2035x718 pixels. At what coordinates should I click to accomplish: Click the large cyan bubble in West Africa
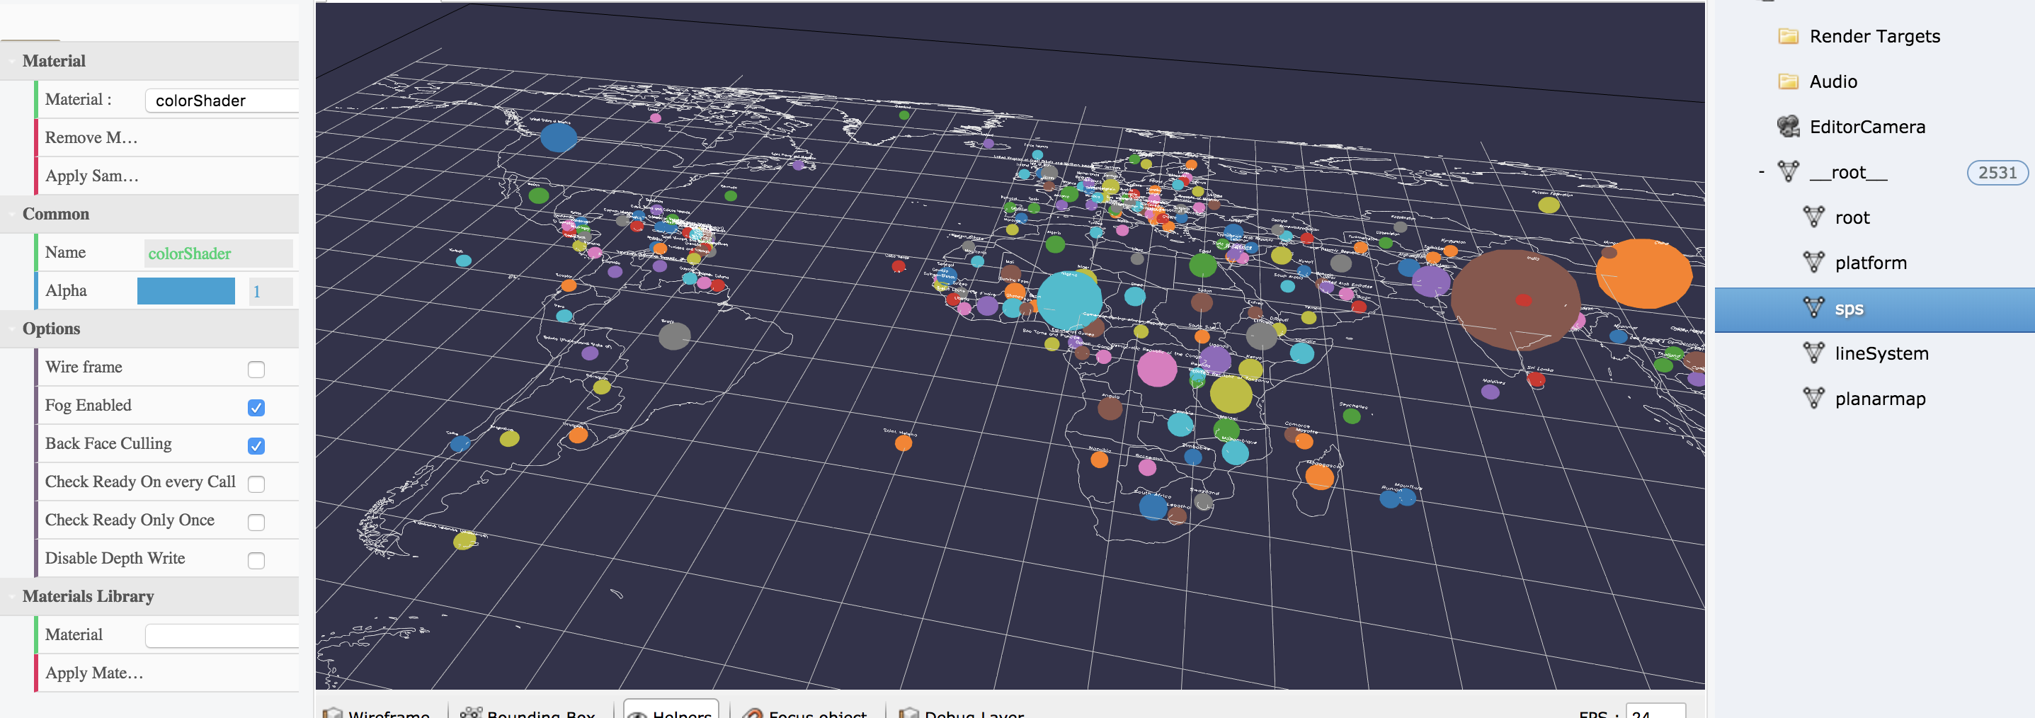[1069, 300]
